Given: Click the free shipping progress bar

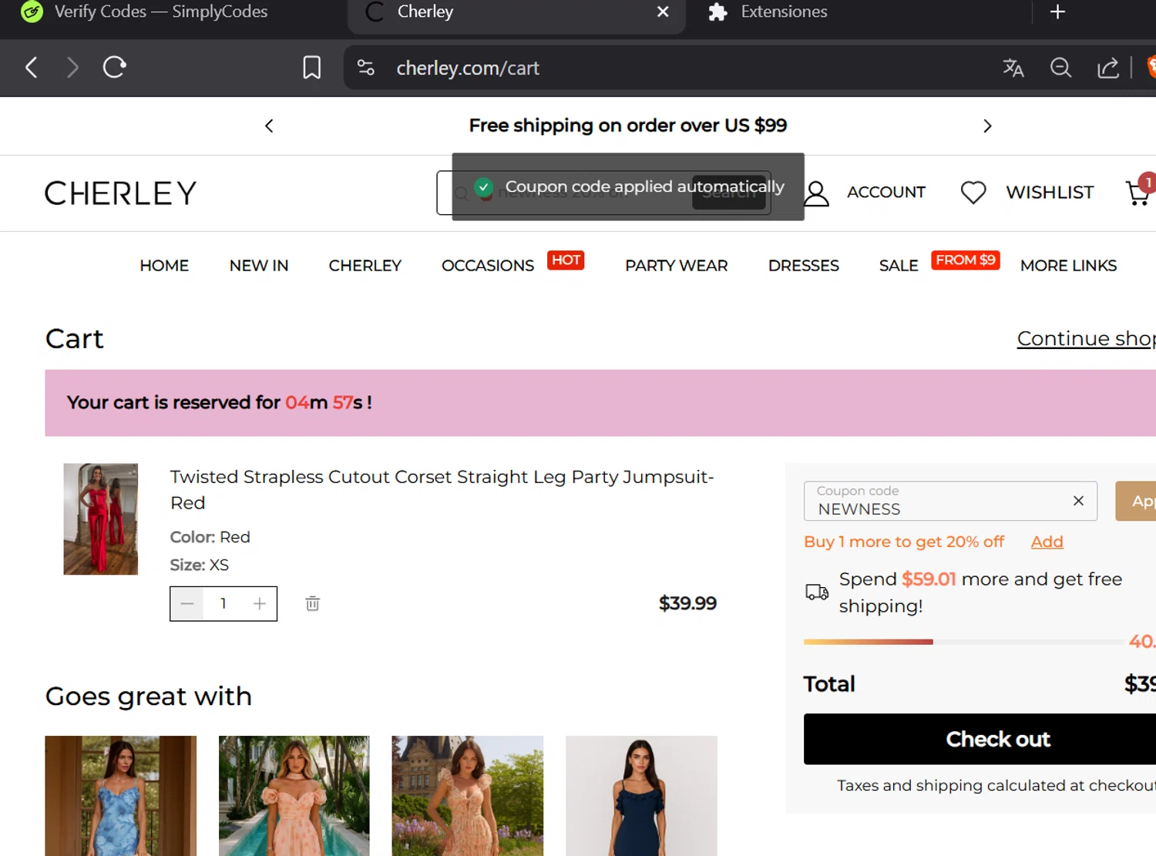Looking at the screenshot, I should coord(963,642).
